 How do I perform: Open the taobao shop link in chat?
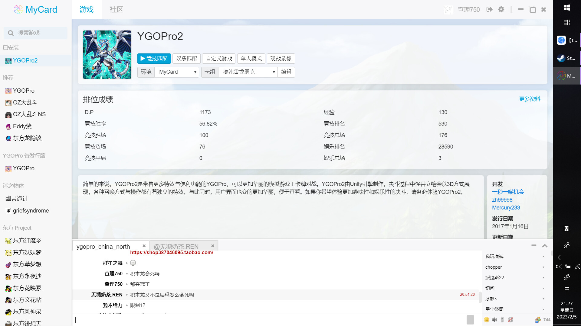[x=172, y=253]
